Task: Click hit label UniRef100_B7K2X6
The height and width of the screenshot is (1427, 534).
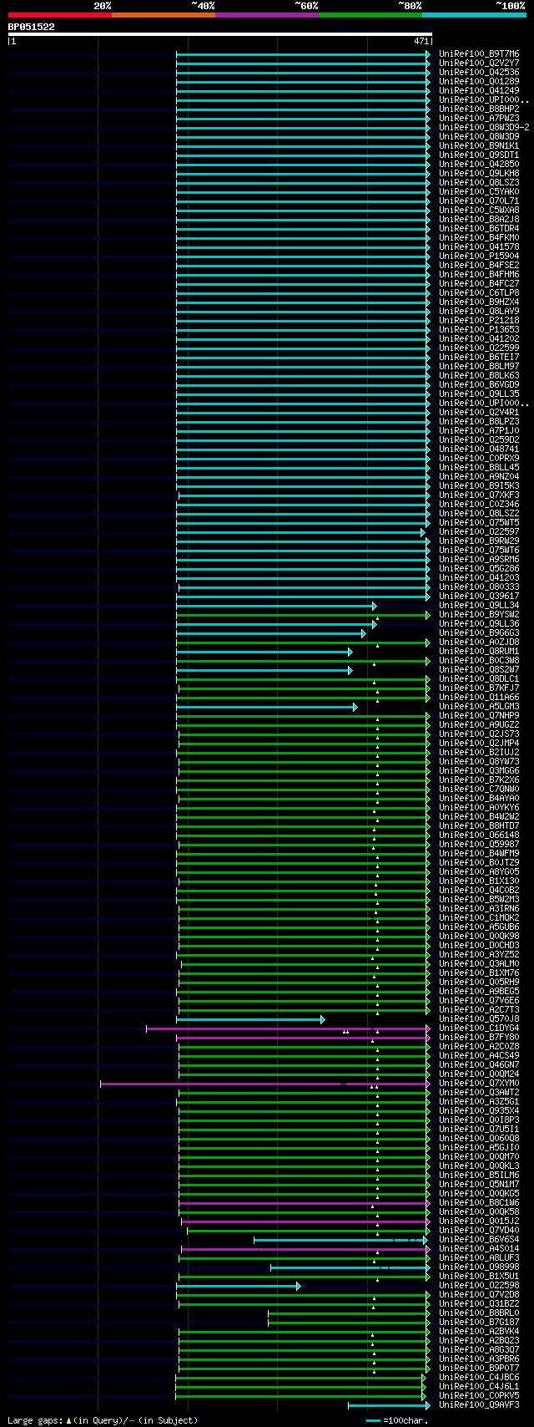Action: point(479,780)
